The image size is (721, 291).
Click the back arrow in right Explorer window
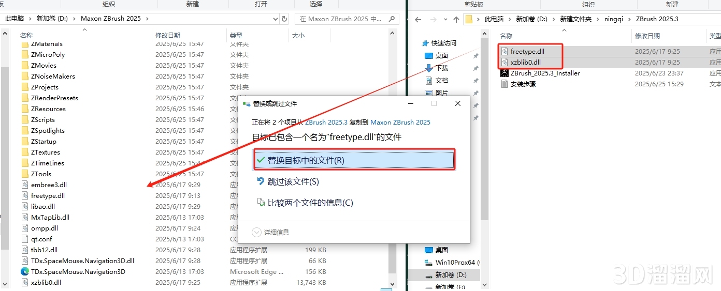point(418,19)
